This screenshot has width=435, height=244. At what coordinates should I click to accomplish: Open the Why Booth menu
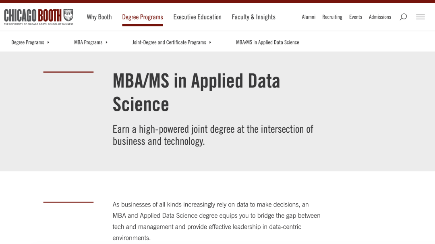(x=99, y=17)
